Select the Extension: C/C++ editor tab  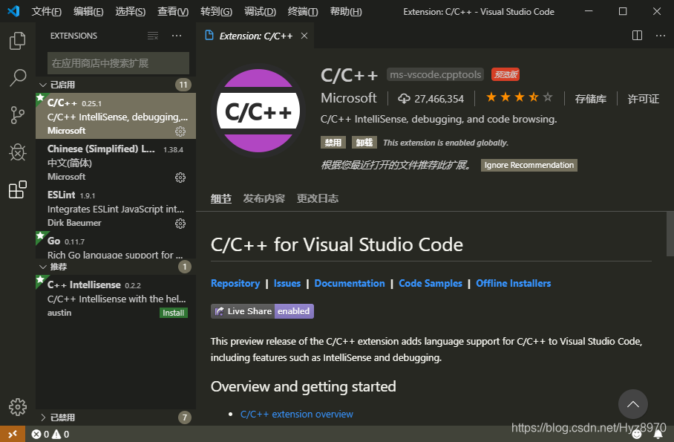tap(255, 36)
